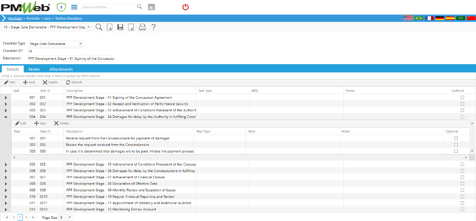
Task: Click the Description input field
Action: pyautogui.click(x=71, y=58)
